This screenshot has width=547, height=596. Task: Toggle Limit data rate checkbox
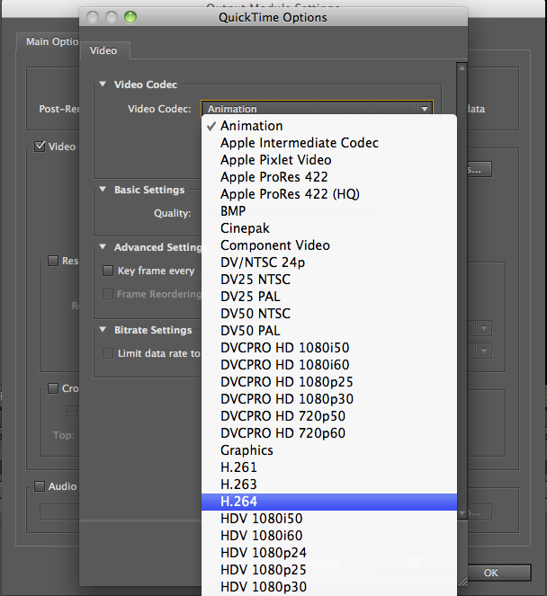tap(108, 353)
